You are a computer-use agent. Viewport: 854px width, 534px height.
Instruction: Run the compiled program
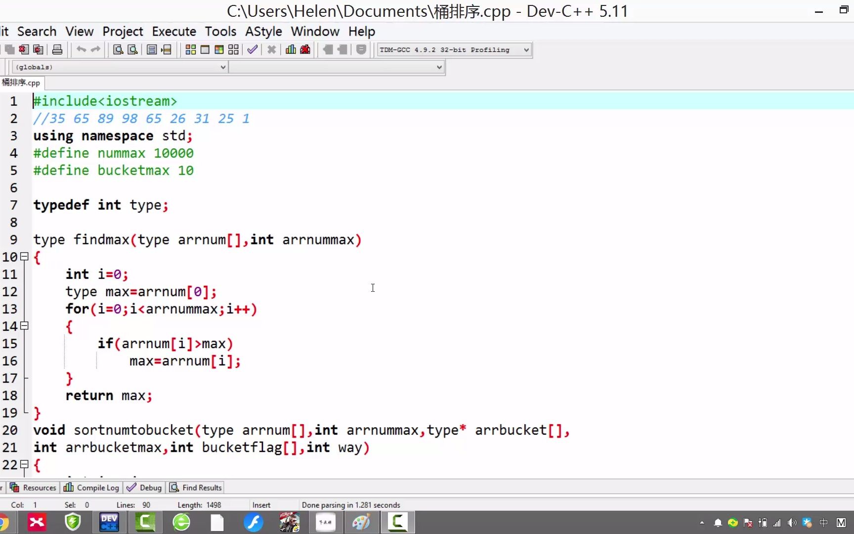(205, 49)
